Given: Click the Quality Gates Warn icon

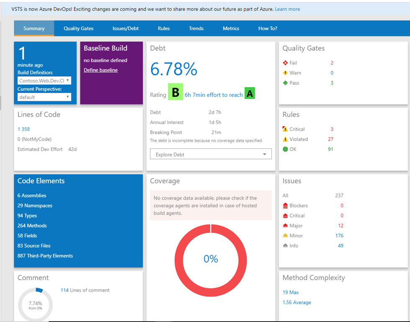Looking at the screenshot, I should click(x=286, y=73).
